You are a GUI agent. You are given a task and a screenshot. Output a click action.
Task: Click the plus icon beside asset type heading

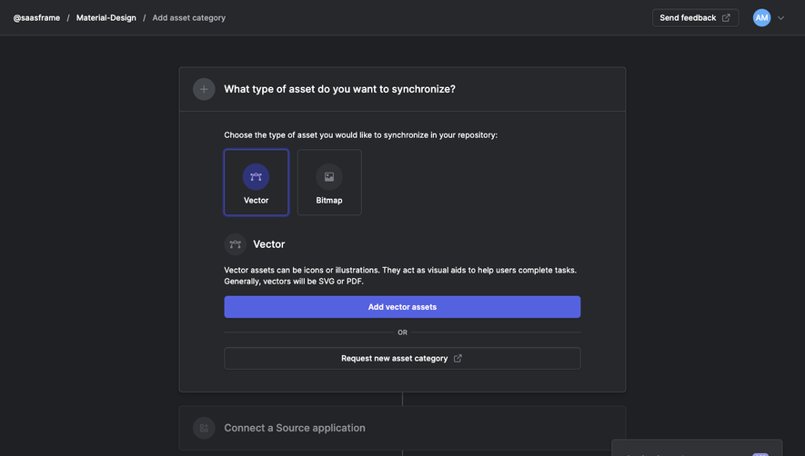point(204,89)
